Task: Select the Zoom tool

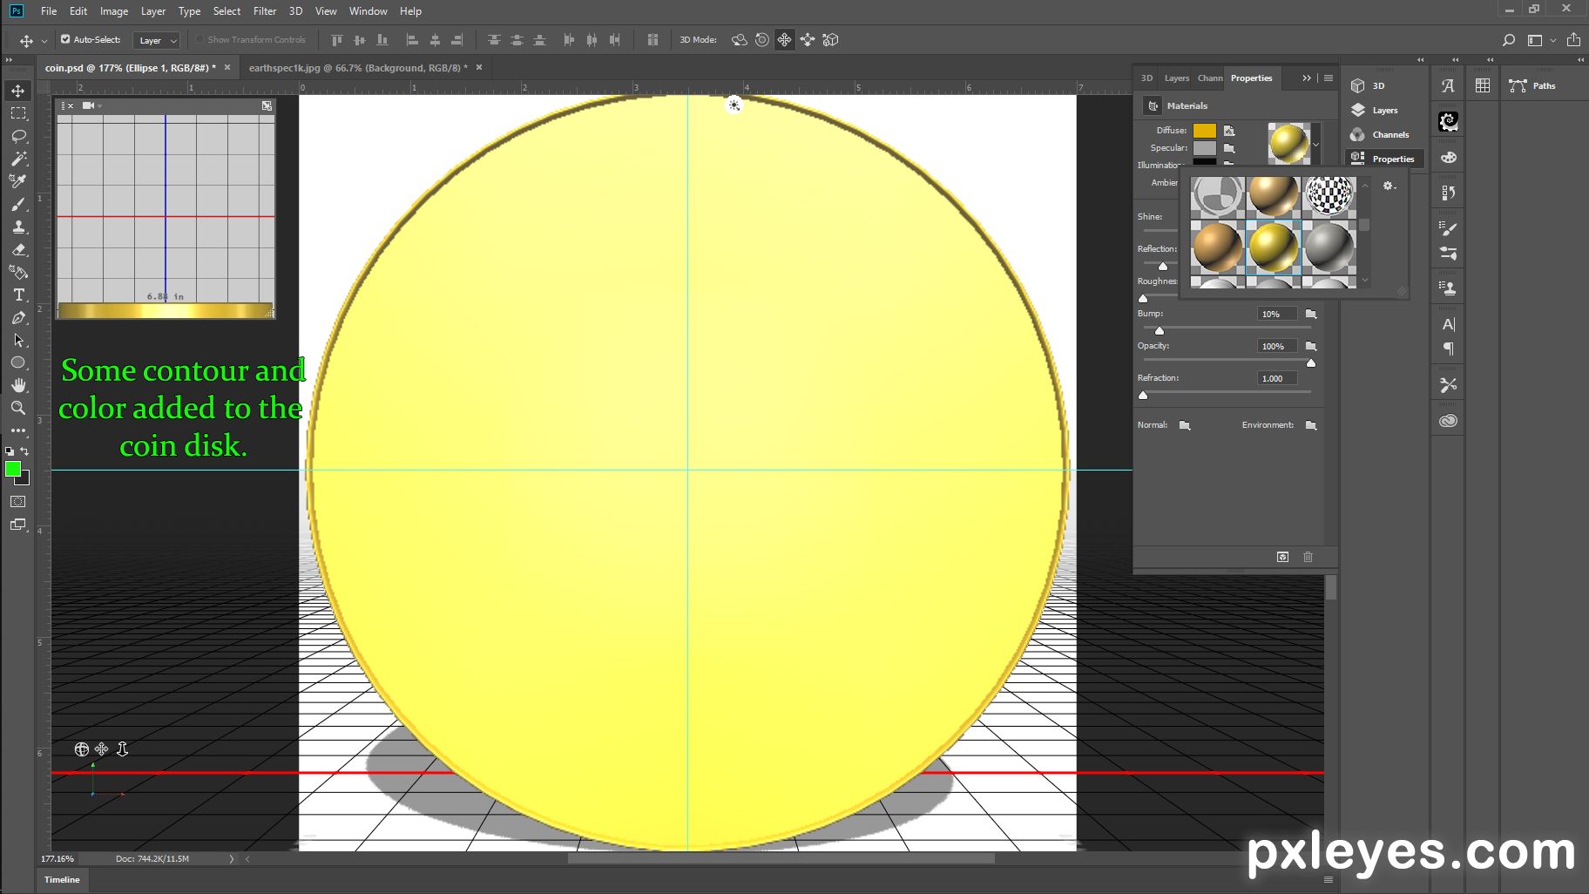Action: [x=18, y=408]
